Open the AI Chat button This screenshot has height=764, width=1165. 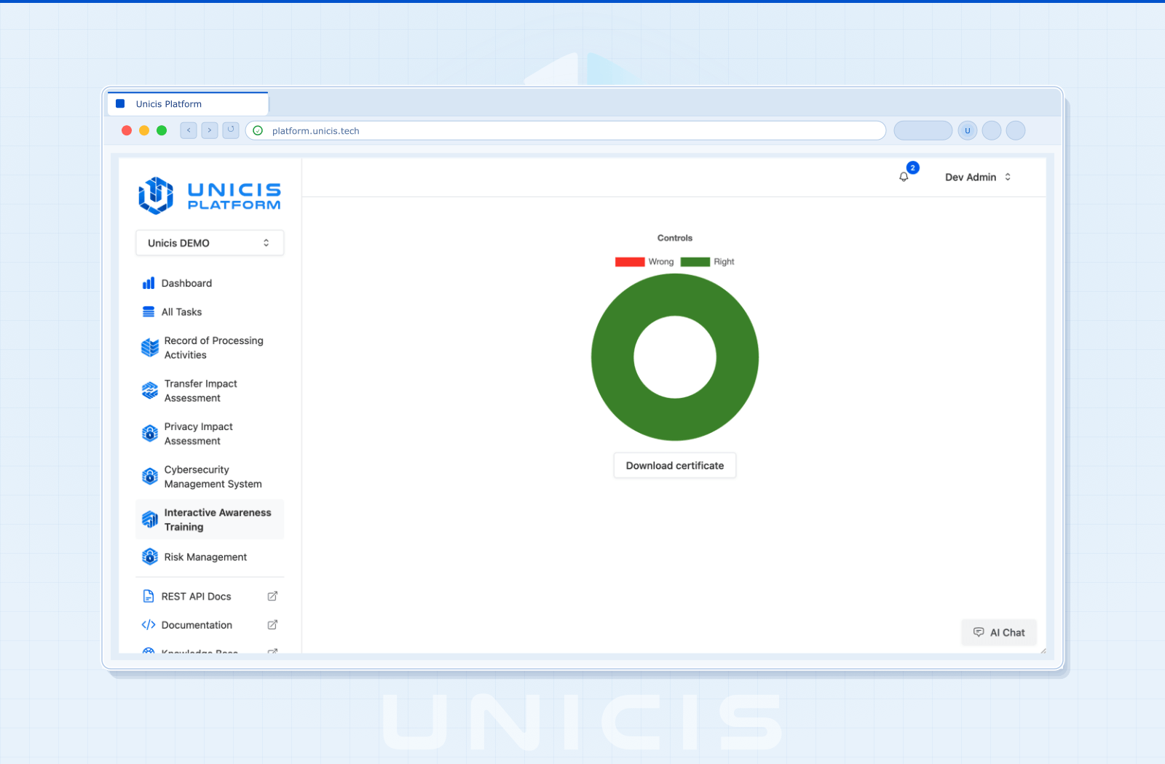click(x=999, y=632)
